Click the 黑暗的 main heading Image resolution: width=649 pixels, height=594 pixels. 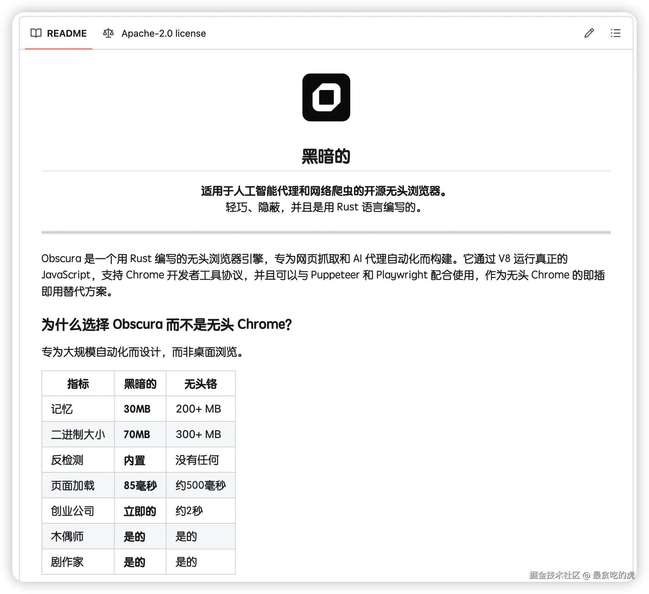point(326,157)
